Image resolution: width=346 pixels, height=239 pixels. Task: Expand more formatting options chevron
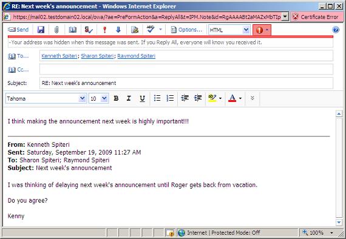coord(253,98)
